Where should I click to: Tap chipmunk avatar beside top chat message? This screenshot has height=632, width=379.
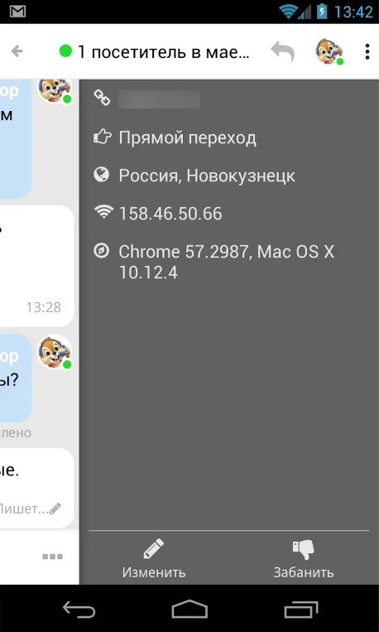pos(55,90)
